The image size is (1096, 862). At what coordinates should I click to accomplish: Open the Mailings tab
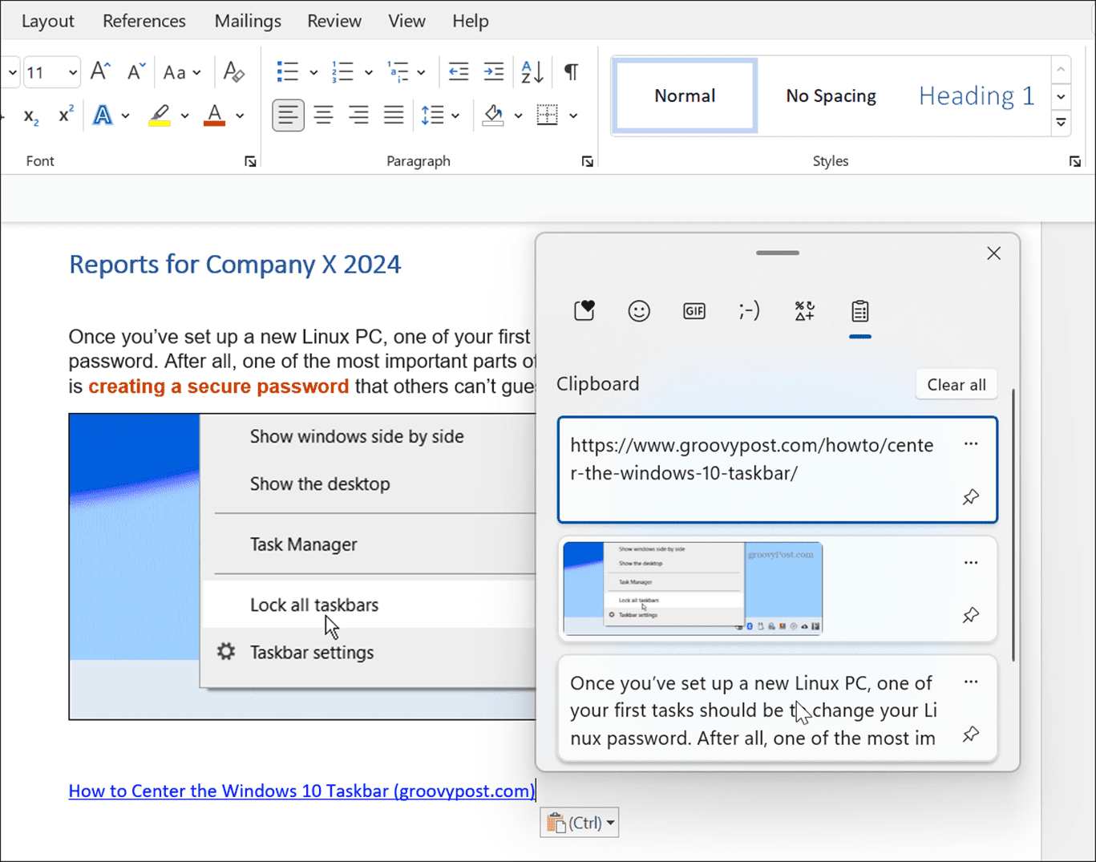[x=247, y=21]
